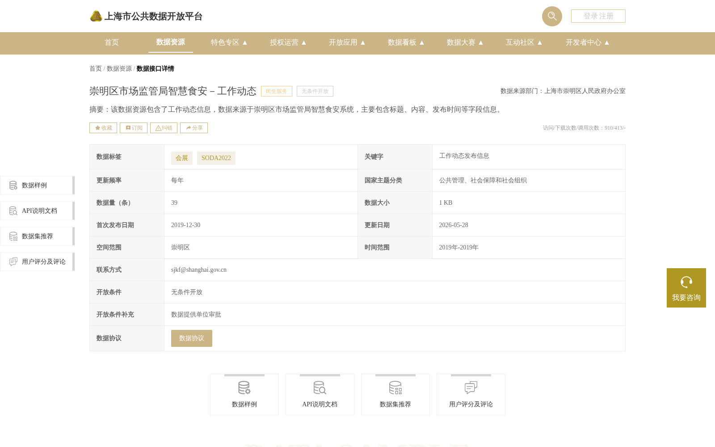Expand the 数据大赛 menu arrow
This screenshot has height=447, width=715.
point(481,42)
